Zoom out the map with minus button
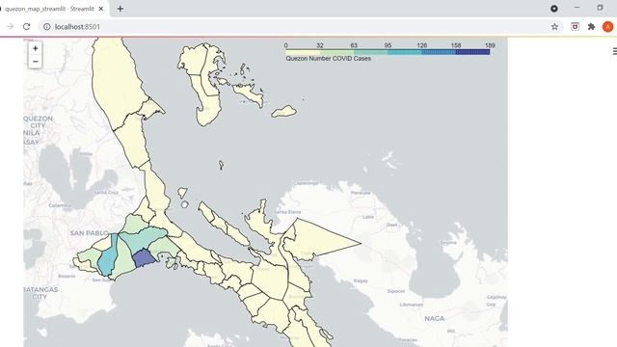Screen dimensions: 617x347 pyautogui.click(x=35, y=62)
